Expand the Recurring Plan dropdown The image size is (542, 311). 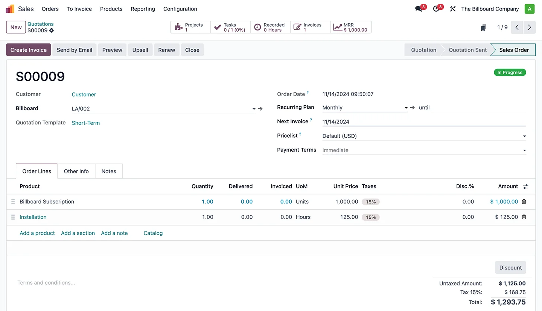coord(406,108)
